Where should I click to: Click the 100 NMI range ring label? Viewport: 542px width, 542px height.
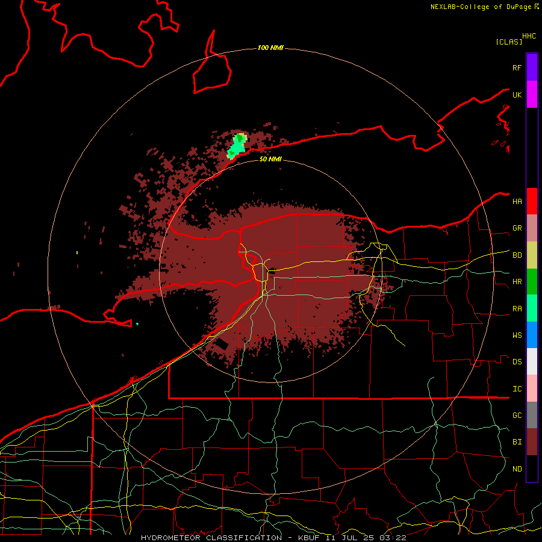pos(270,48)
